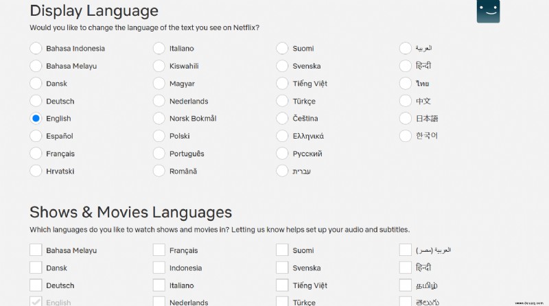Click the Display Language heading
Screen dimensions: 549x306
coord(94,11)
